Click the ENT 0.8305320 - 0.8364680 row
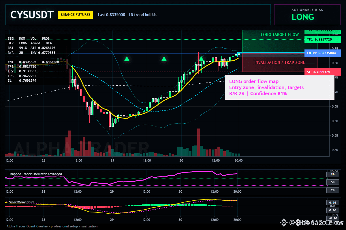This screenshot has width=346, height=230. [x=33, y=62]
